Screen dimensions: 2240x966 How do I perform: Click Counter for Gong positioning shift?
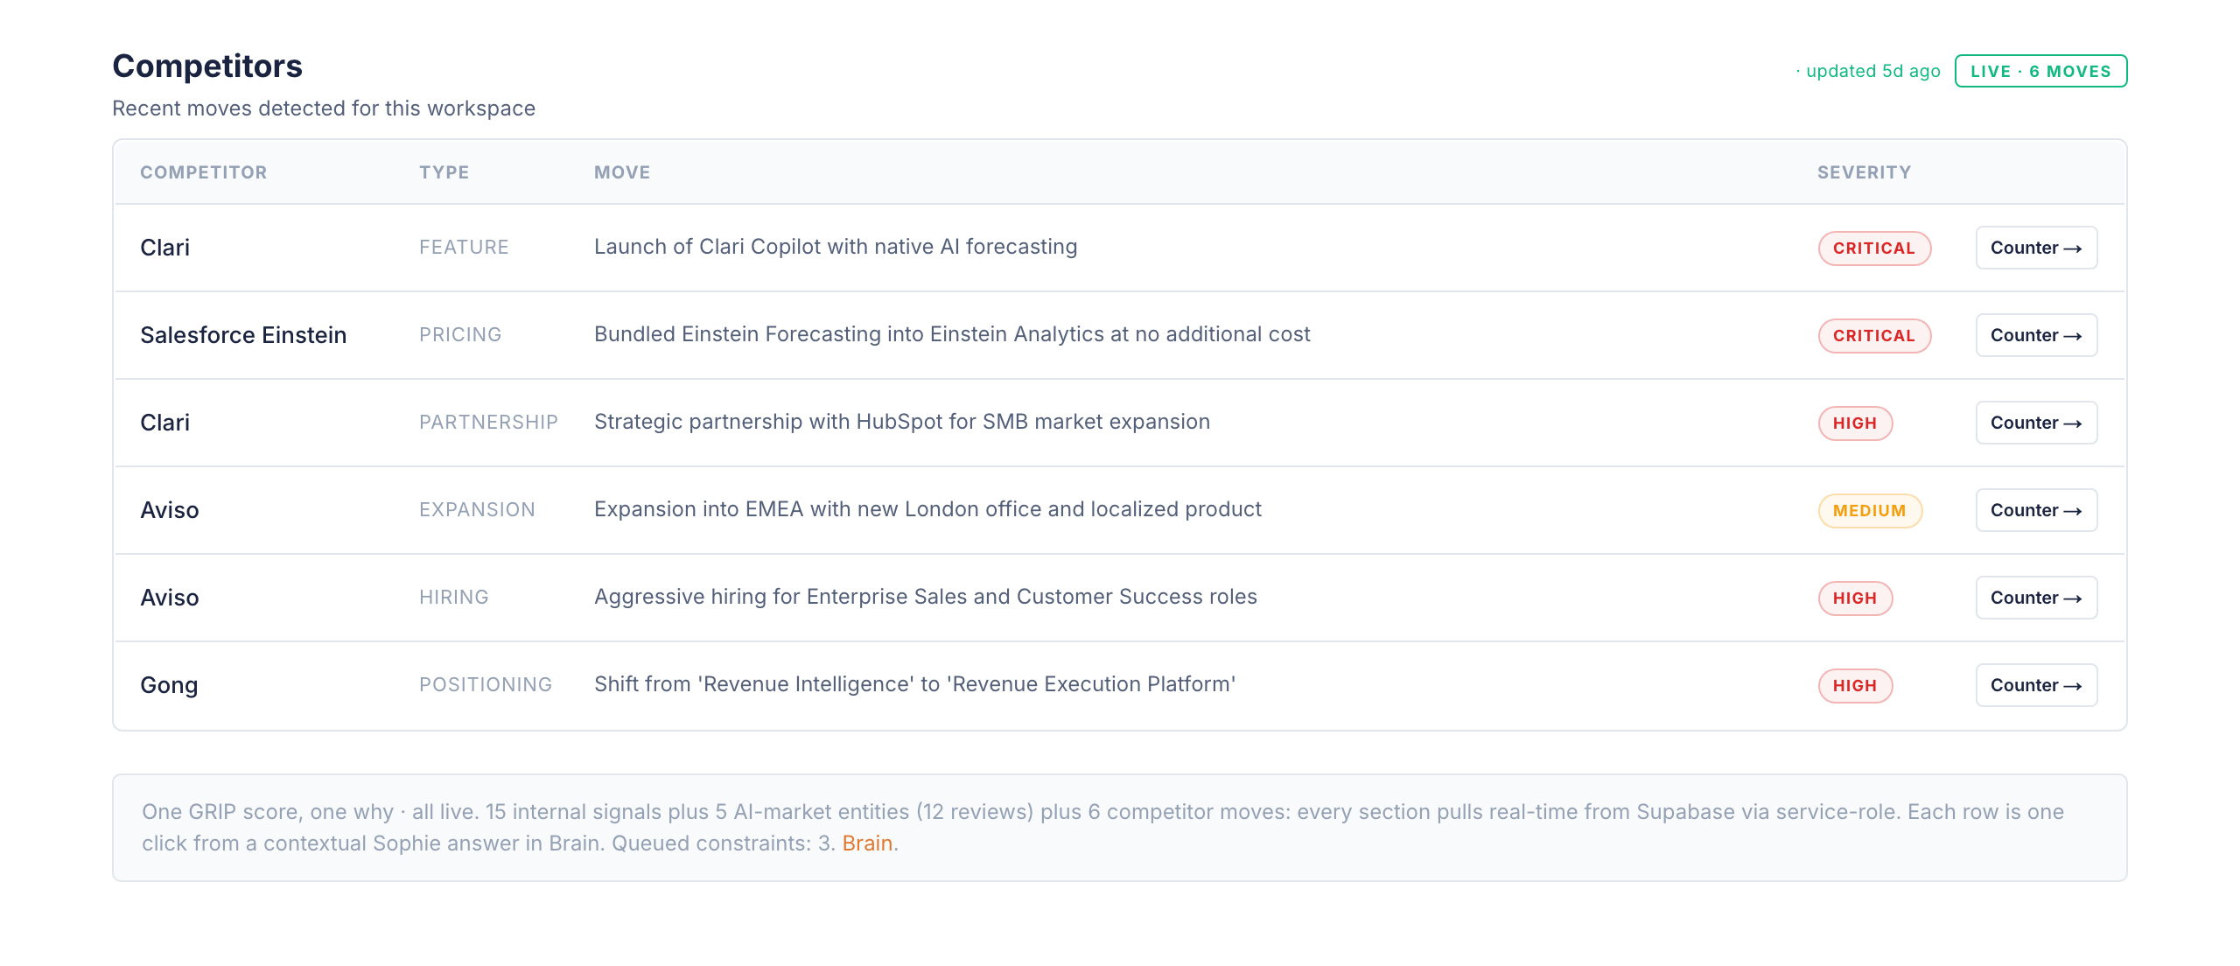2036,685
